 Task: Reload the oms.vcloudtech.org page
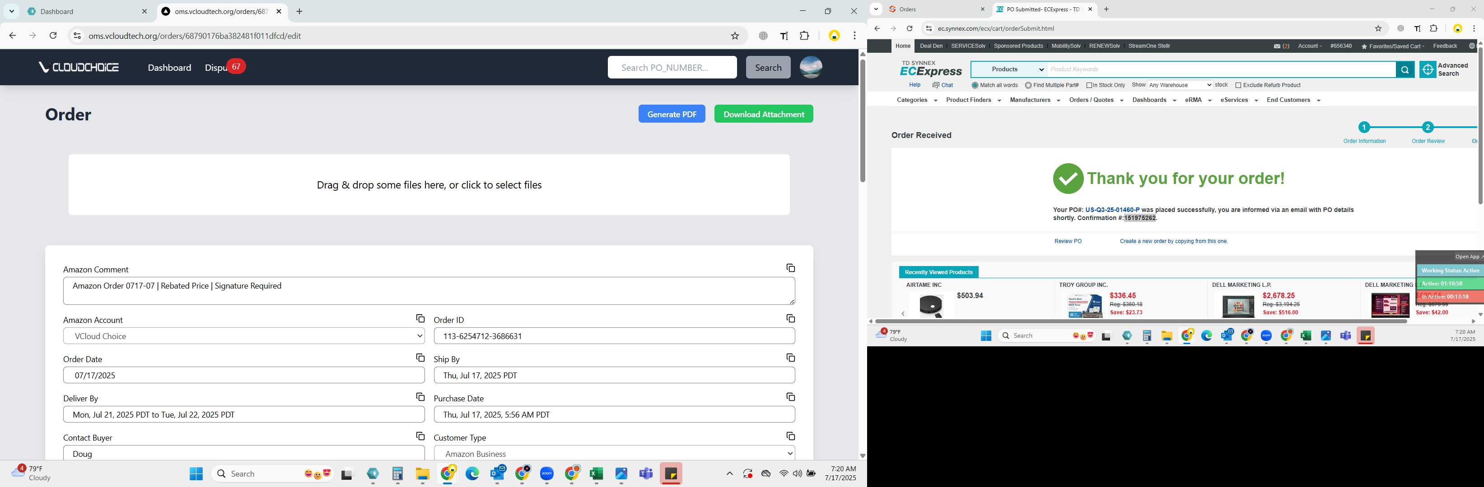53,36
